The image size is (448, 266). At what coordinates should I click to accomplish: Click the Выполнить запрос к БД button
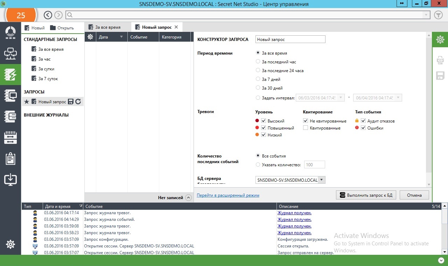tap(366, 195)
